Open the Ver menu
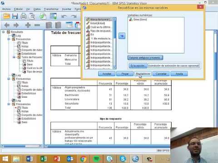The image size is (218, 163). coord(28,9)
